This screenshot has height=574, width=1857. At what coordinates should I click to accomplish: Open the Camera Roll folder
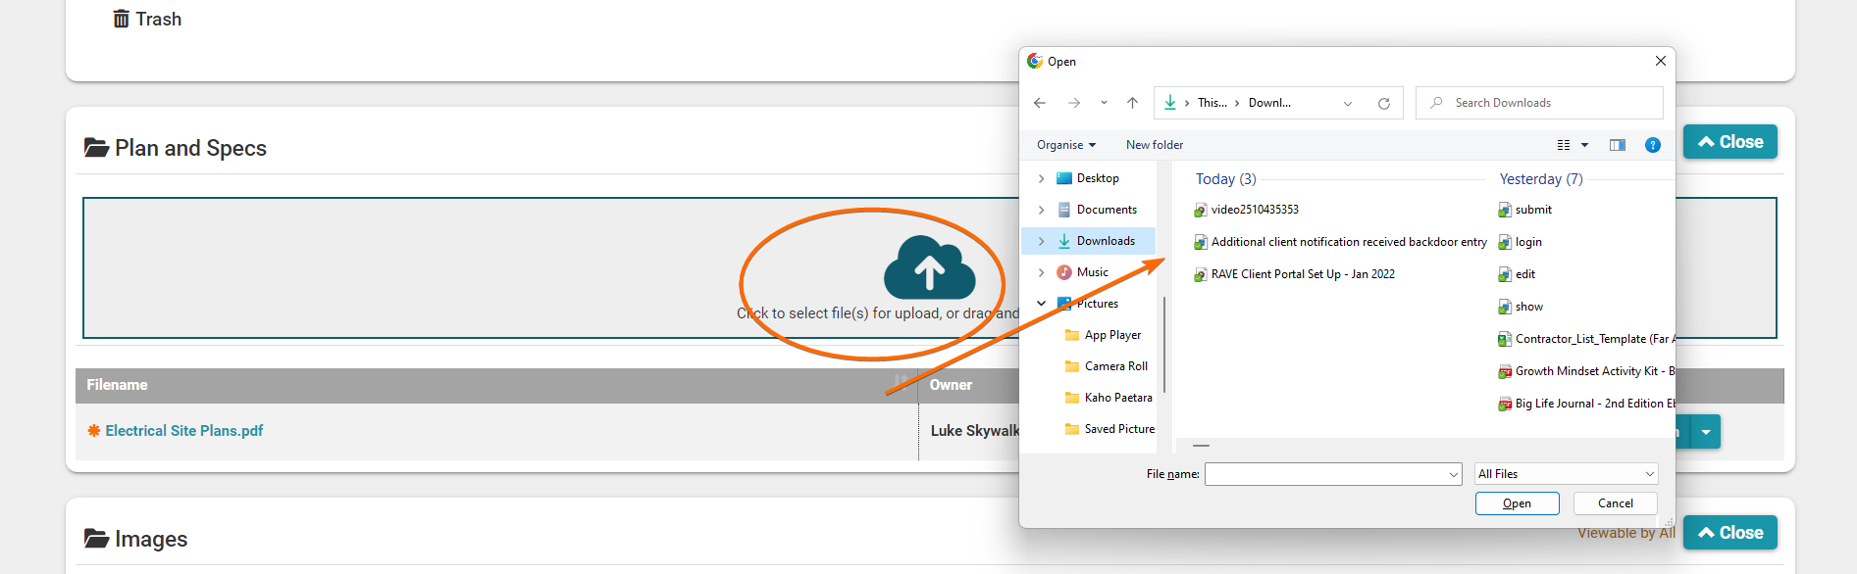(x=1115, y=366)
